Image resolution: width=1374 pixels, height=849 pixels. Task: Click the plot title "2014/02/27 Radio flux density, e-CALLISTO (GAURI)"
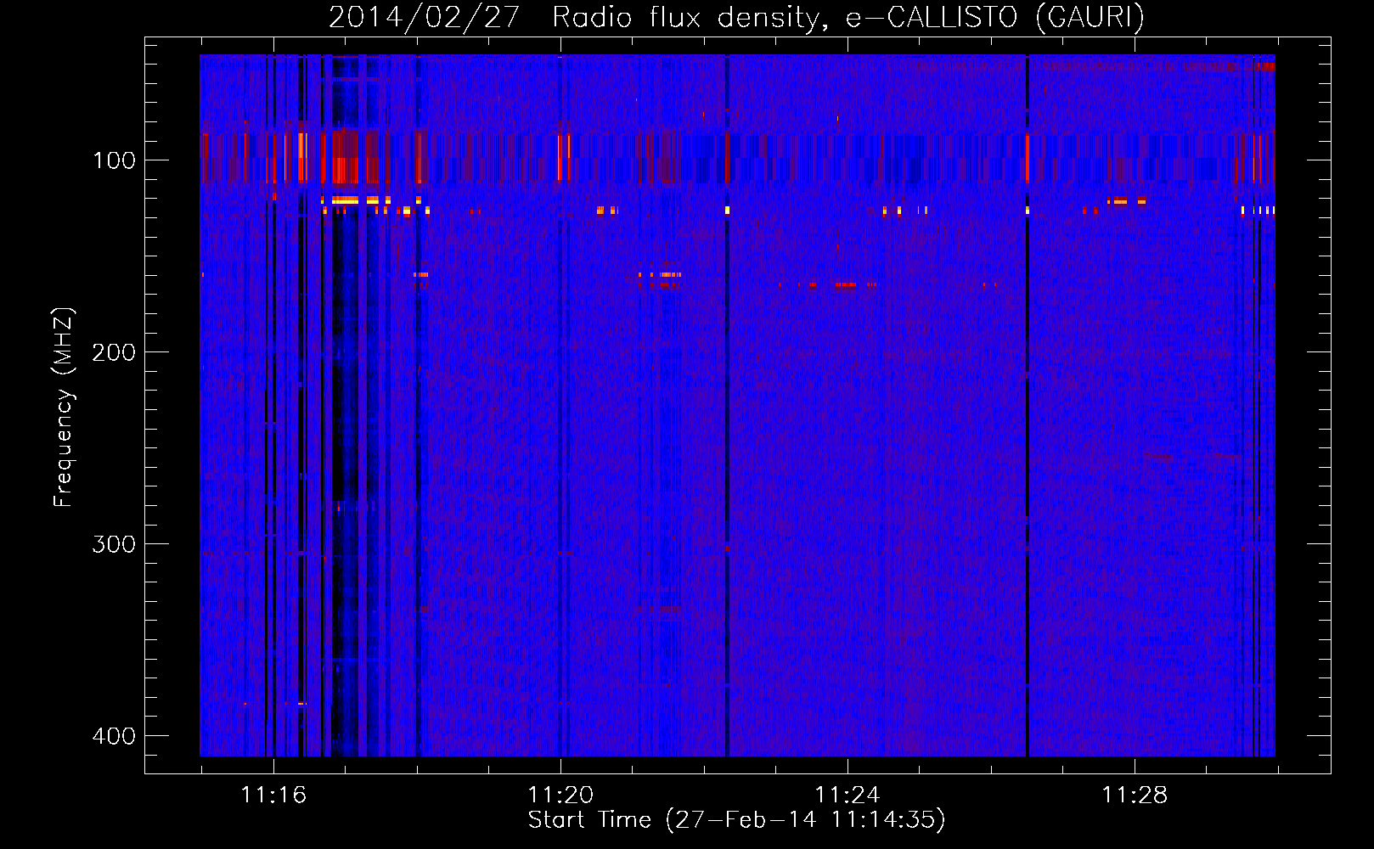tap(736, 17)
